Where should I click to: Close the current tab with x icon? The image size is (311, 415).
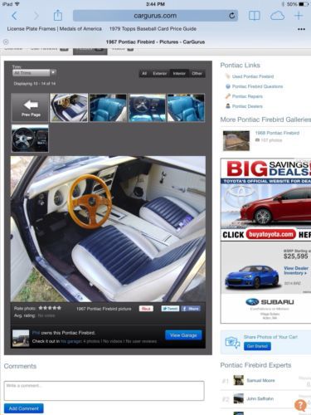6,42
